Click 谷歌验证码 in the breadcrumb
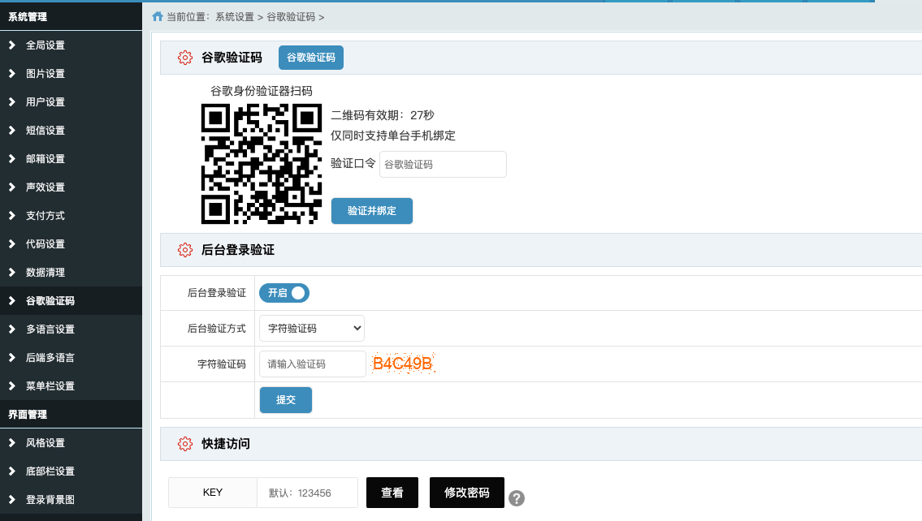Screen dimensions: 922x521 (291, 17)
